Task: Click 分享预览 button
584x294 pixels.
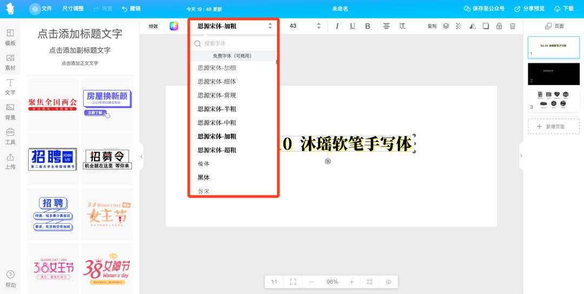Action: click(x=529, y=9)
